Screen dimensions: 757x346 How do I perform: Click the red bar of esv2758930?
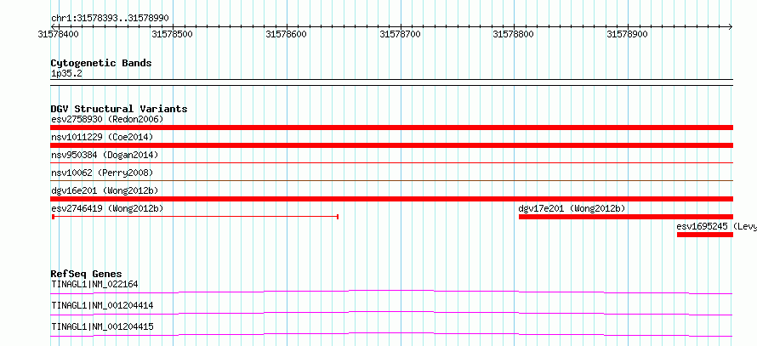pos(391,128)
